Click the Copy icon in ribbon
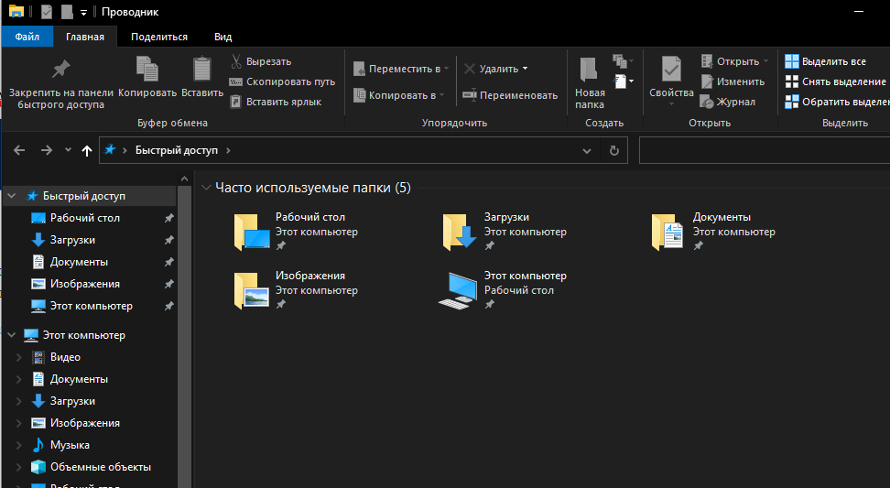 coord(147,70)
